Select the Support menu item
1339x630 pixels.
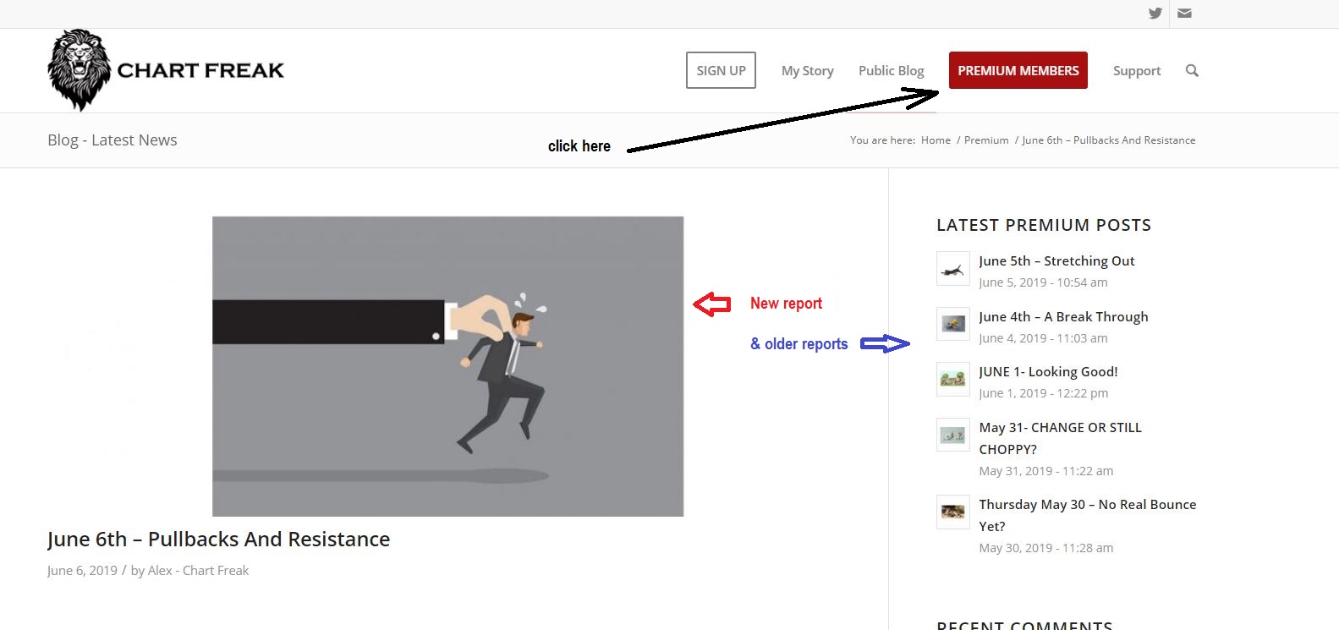(x=1136, y=71)
